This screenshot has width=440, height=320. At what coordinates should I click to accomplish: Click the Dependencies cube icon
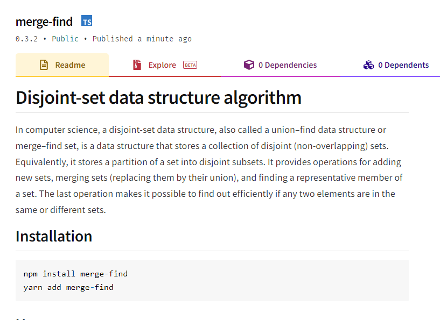249,65
